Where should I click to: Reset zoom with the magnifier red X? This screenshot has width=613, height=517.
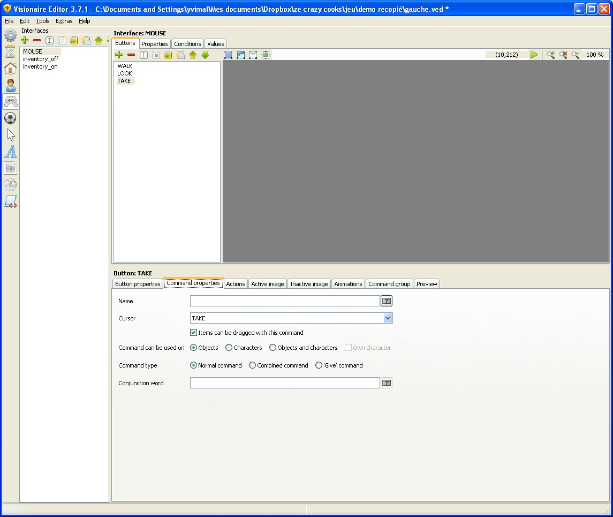pos(563,55)
